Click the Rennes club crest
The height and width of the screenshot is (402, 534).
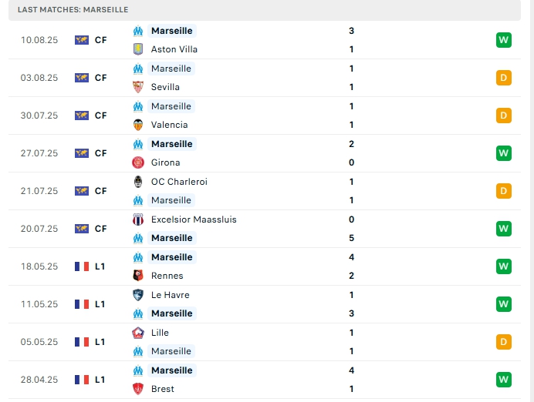coord(138,276)
